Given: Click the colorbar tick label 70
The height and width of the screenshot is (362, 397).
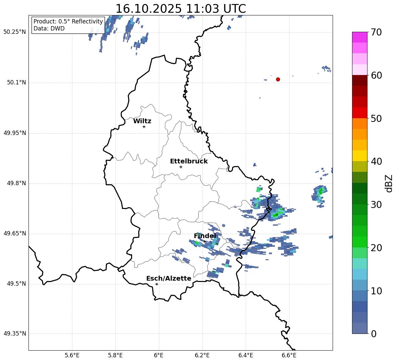Looking at the screenshot, I should tap(377, 32).
